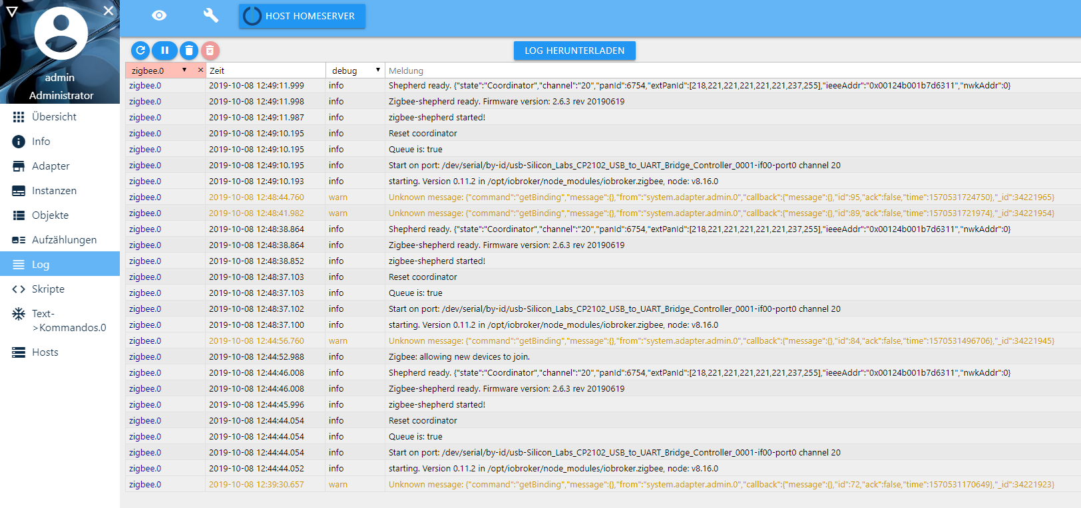The width and height of the screenshot is (1081, 508).
Task: Click the Hosts server icon
Action: (x=19, y=352)
